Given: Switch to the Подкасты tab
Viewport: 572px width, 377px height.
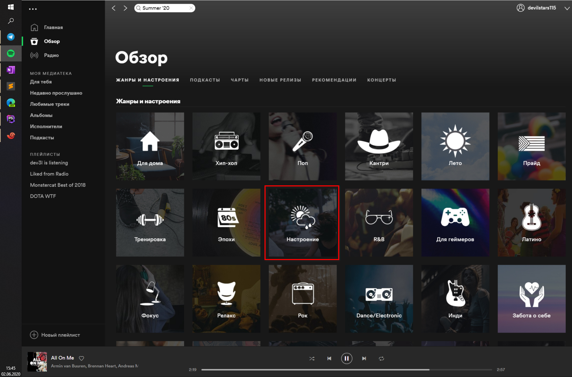Looking at the screenshot, I should click(x=205, y=80).
